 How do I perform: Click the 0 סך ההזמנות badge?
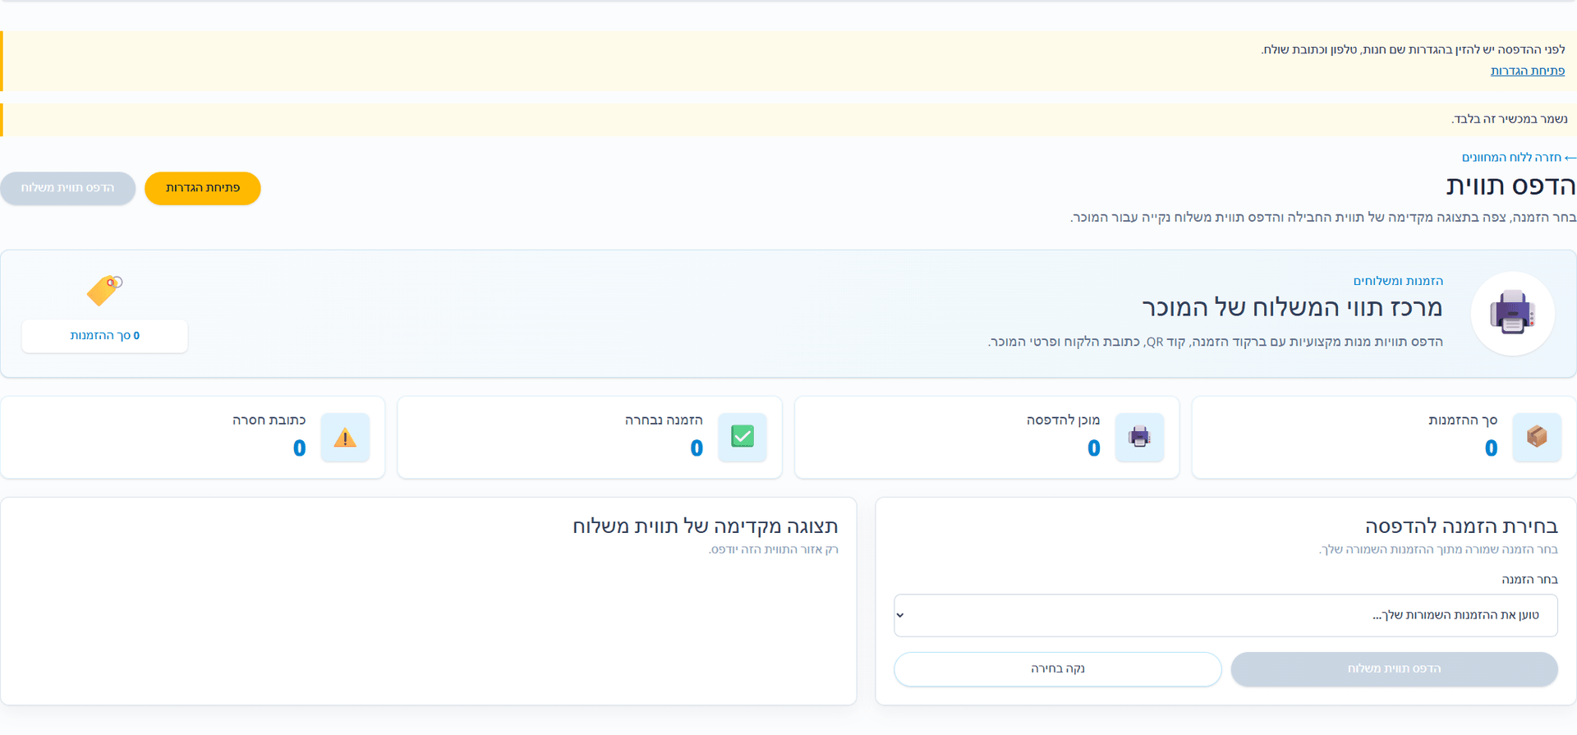(105, 336)
